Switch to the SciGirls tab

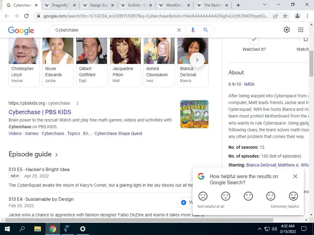pyautogui.click(x=136, y=5)
